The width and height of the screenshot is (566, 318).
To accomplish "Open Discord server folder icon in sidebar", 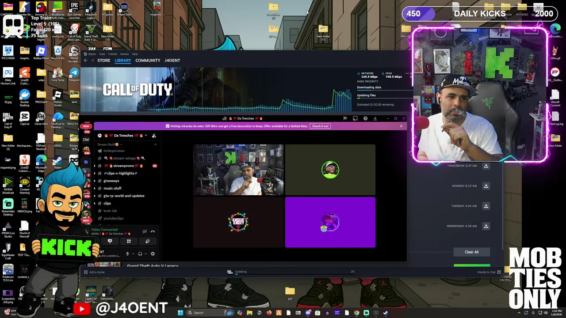I will 87,162.
